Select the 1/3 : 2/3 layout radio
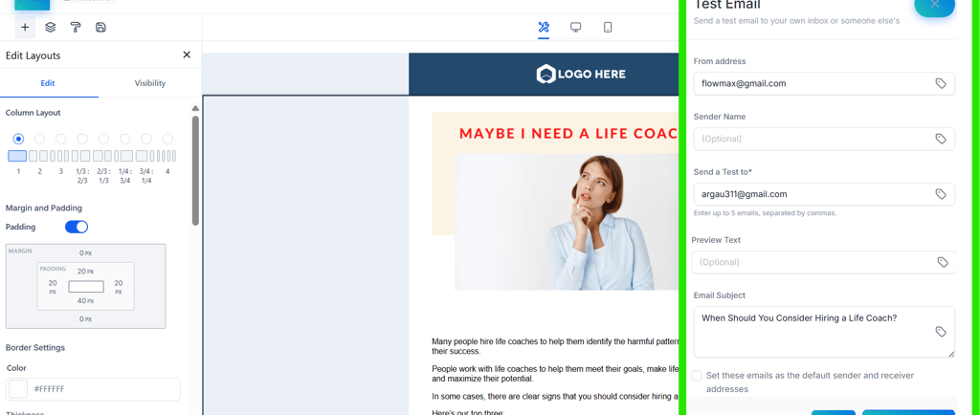The height and width of the screenshot is (415, 980). pos(82,139)
